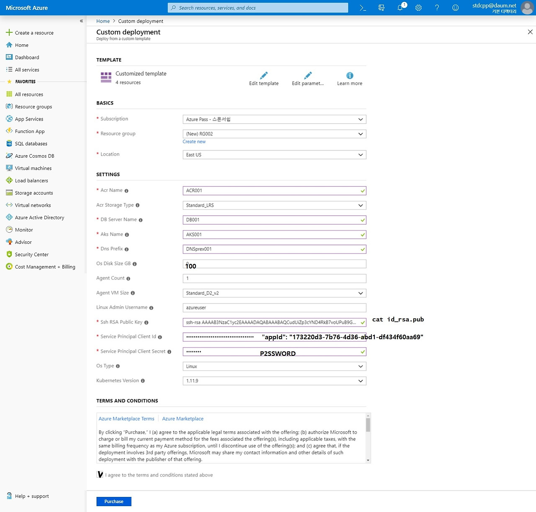The width and height of the screenshot is (536, 512).
Task: Click the info icon next to Linux Admin Username
Action: [151, 308]
